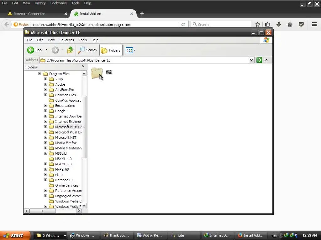Go up one folder level

coord(70,50)
